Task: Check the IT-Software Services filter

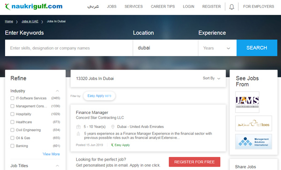Action: (x=12, y=98)
